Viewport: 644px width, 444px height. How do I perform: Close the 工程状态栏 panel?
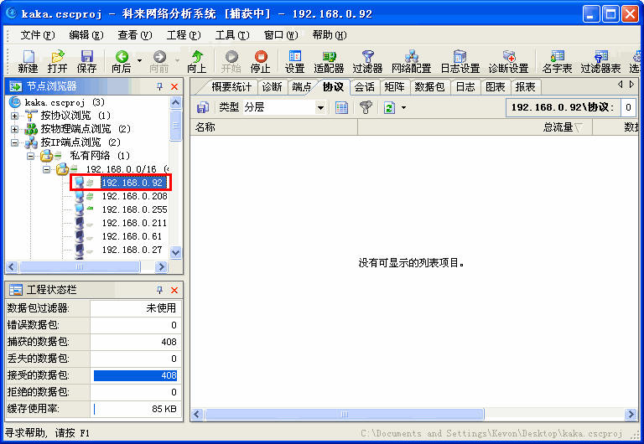coord(174,290)
